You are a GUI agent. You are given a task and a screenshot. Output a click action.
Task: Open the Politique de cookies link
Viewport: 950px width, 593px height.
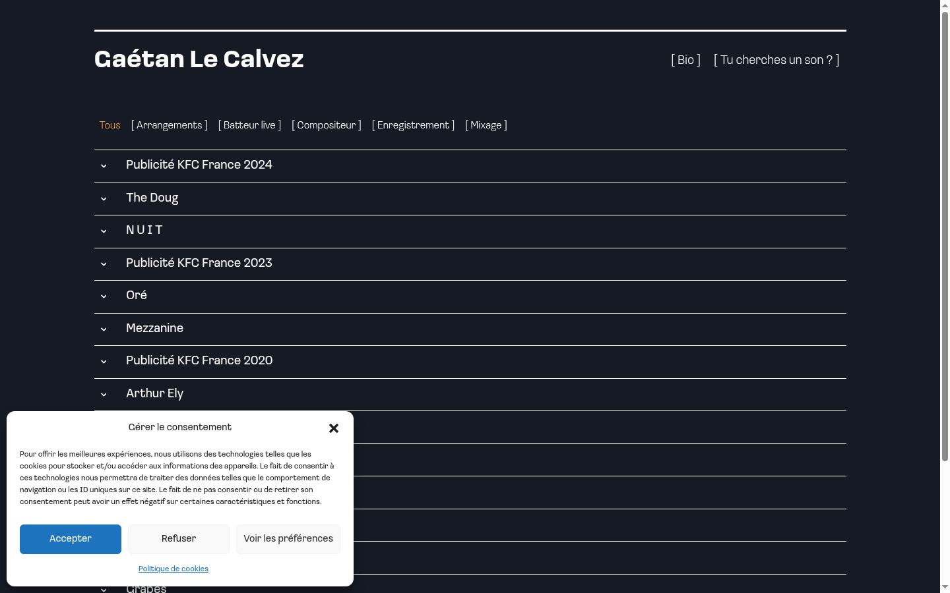coord(174,569)
